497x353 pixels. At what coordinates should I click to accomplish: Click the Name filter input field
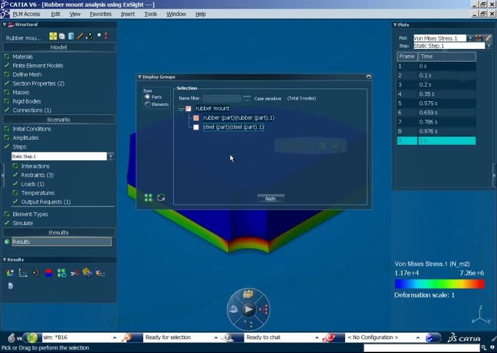pos(222,98)
